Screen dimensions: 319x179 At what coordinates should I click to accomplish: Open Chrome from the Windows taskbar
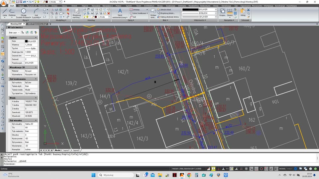pos(189,175)
